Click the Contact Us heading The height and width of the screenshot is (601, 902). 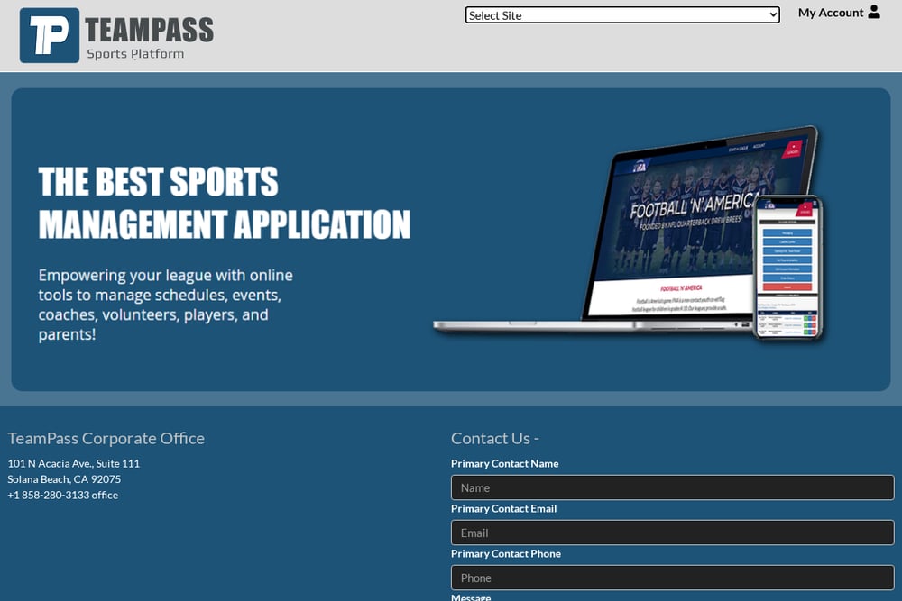pyautogui.click(x=494, y=439)
